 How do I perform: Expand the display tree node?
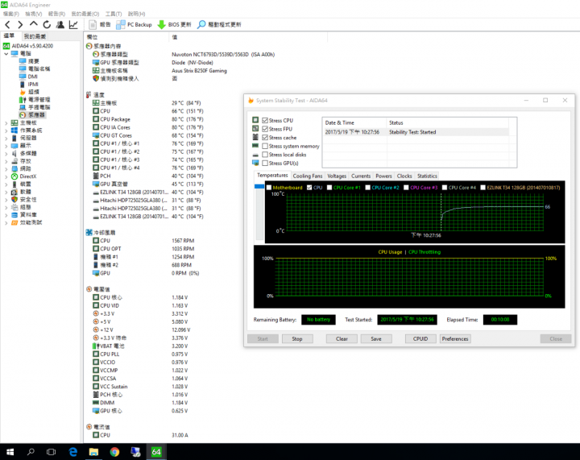pyautogui.click(x=6, y=146)
